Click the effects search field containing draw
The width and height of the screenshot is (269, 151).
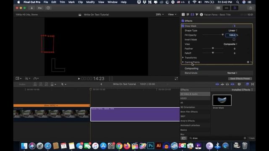(x=218, y=138)
